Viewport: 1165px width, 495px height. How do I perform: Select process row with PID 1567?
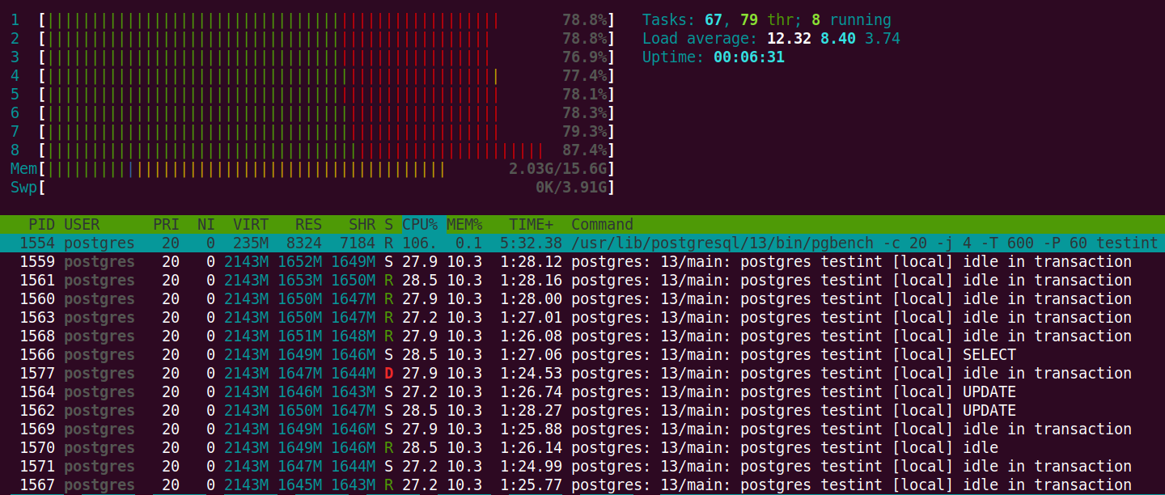[x=582, y=484]
